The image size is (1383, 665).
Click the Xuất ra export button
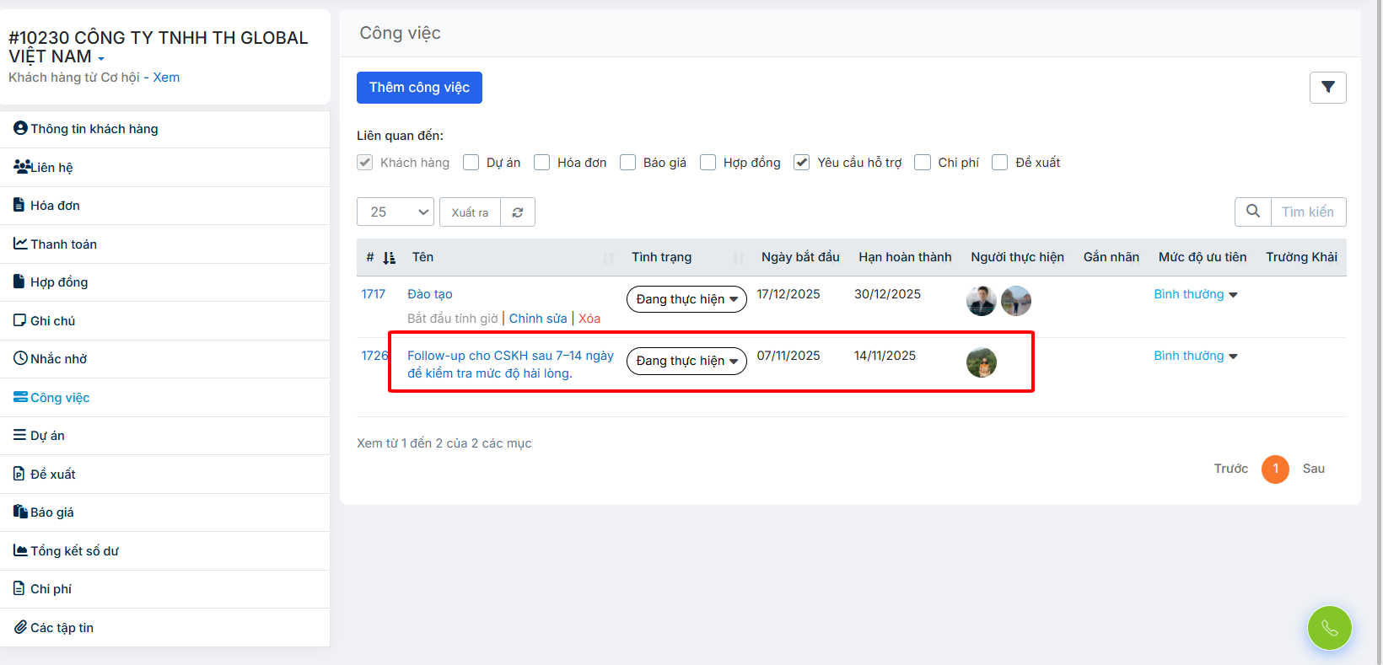click(470, 212)
